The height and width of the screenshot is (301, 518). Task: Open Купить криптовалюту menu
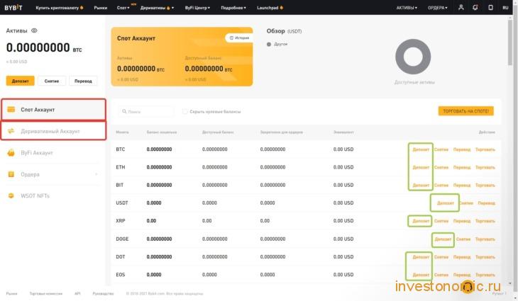[60, 8]
